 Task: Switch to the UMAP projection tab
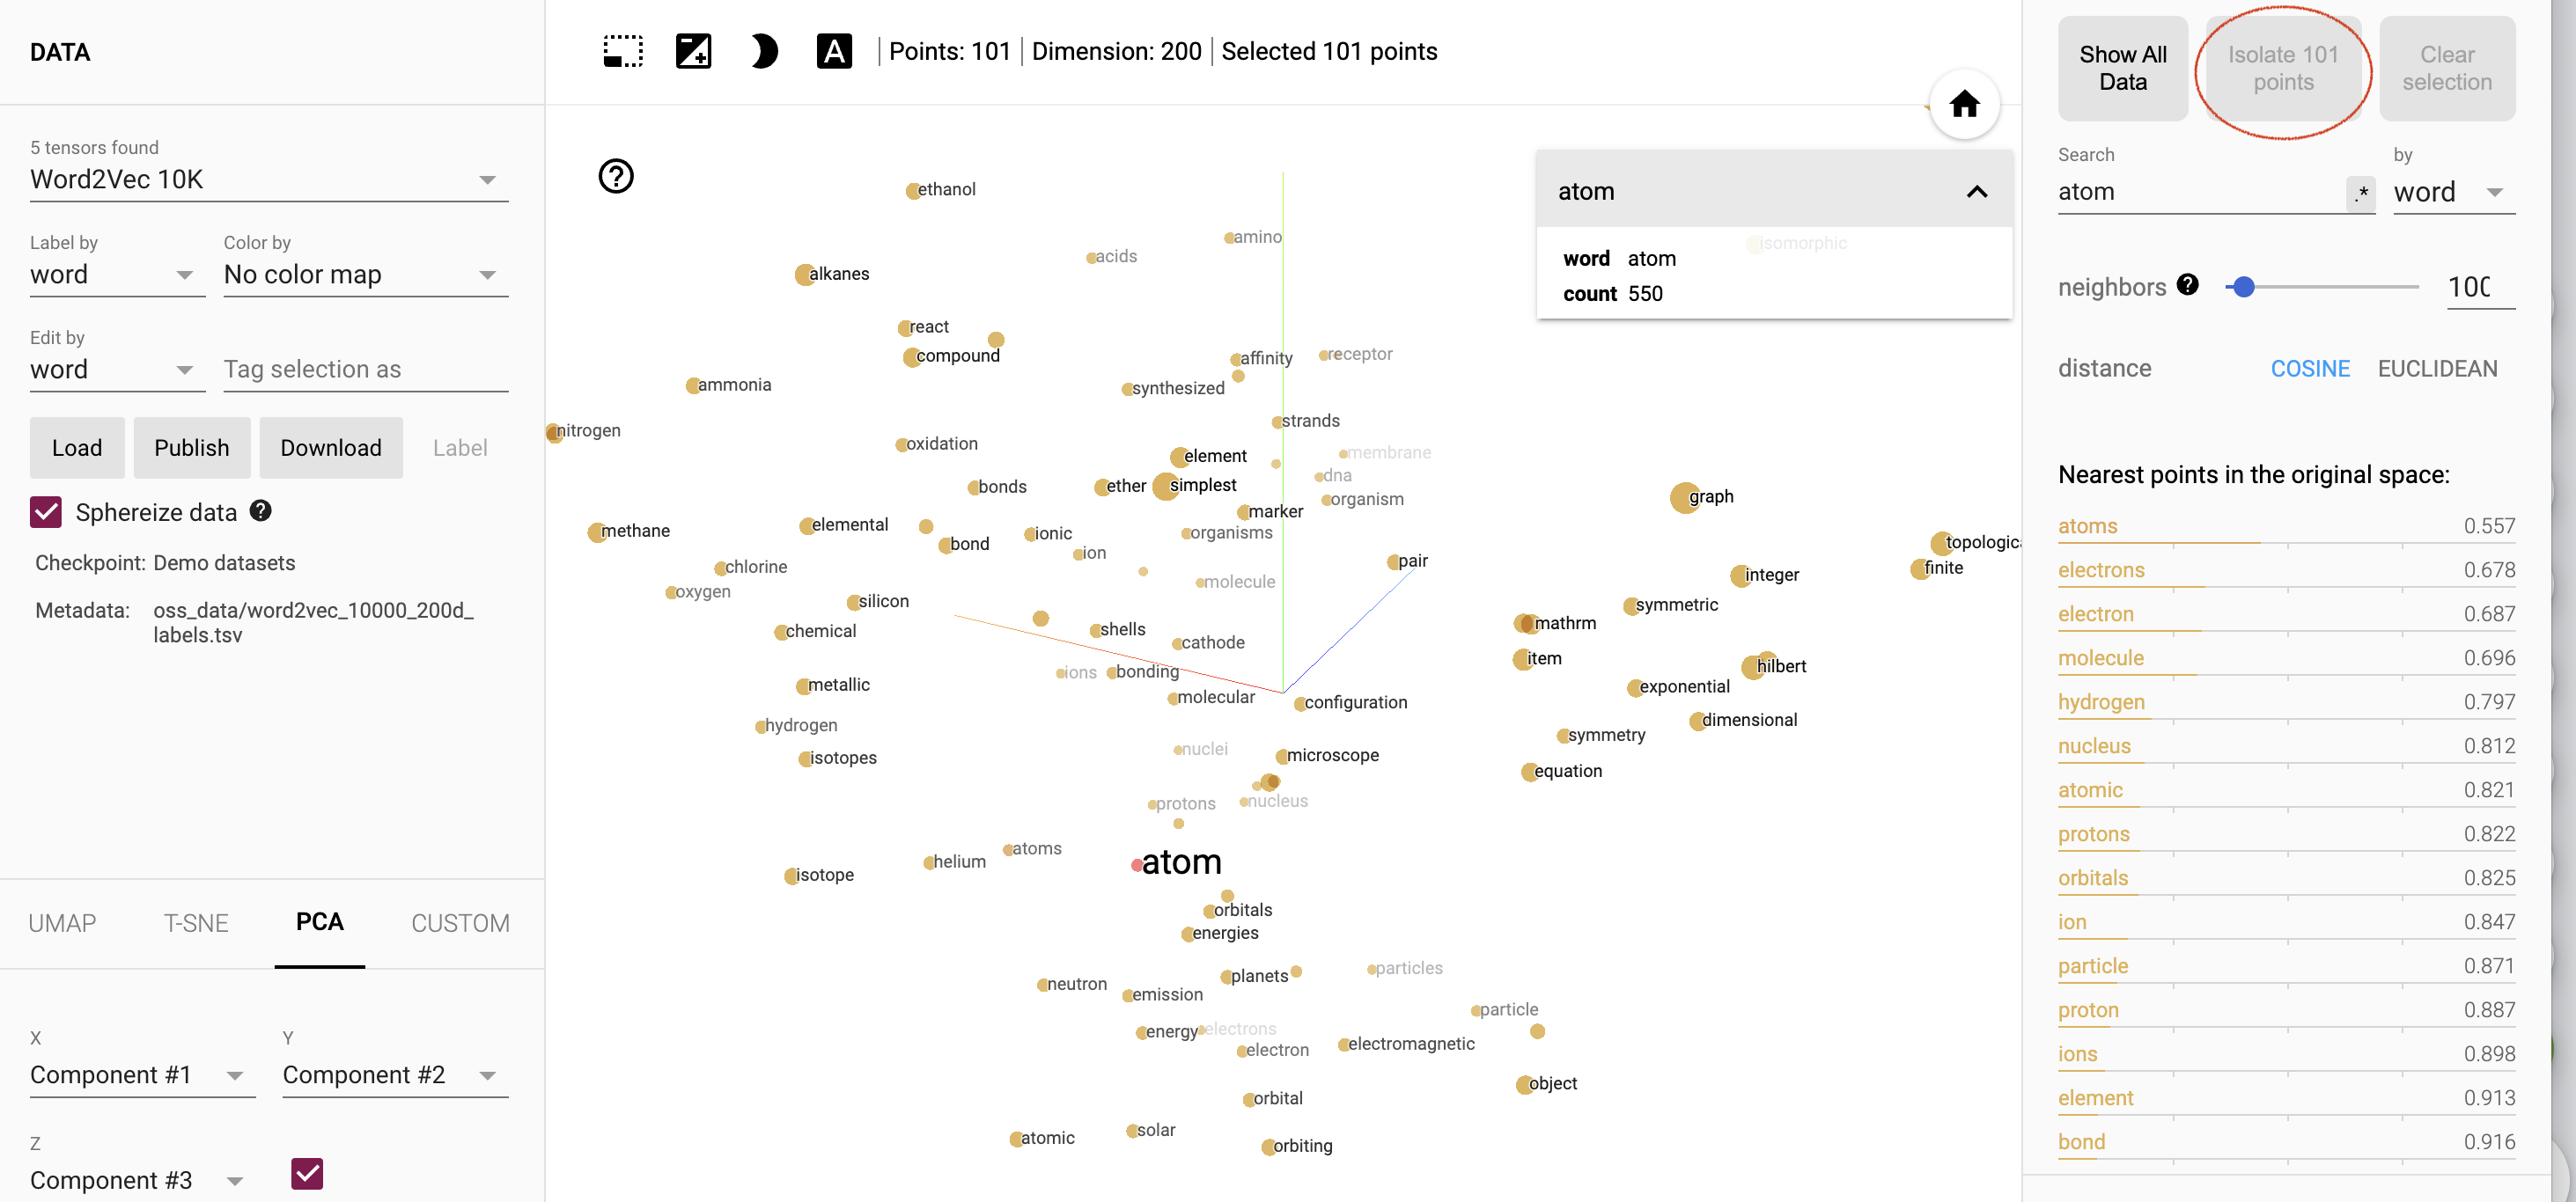pyautogui.click(x=63, y=923)
